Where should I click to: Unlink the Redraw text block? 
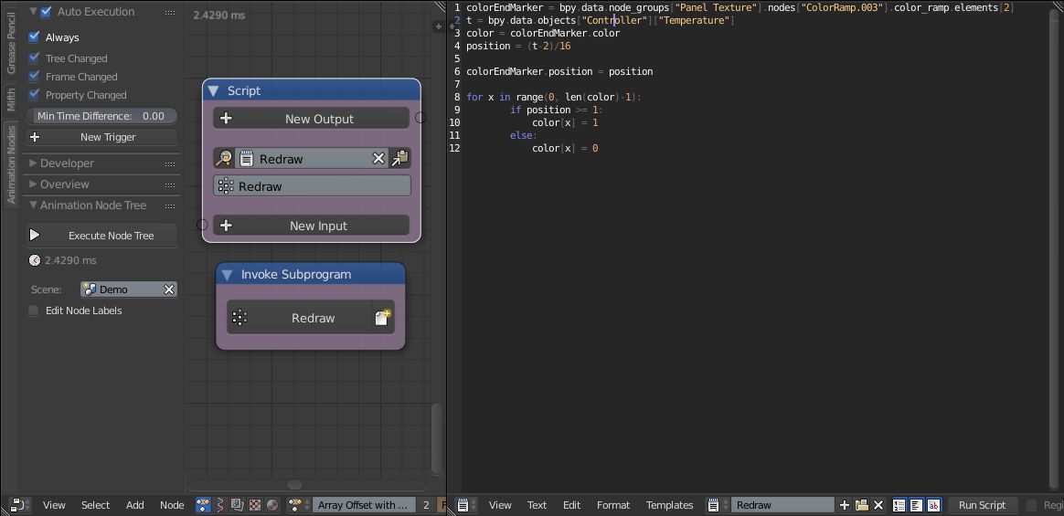pyautogui.click(x=878, y=504)
